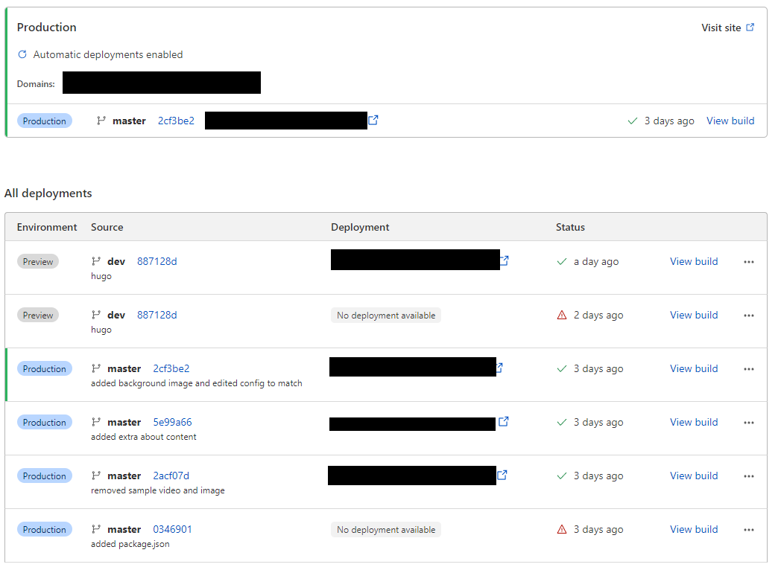View build for the failed dev preview
Viewport: 781px width, 573px height.
[694, 315]
